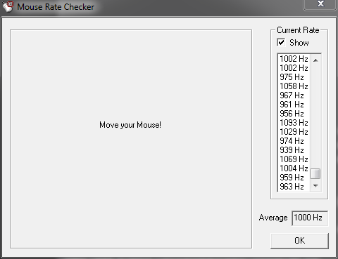Click the scrollbar track above the thumb
Image resolution: width=338 pixels, height=259 pixels.
[x=315, y=117]
